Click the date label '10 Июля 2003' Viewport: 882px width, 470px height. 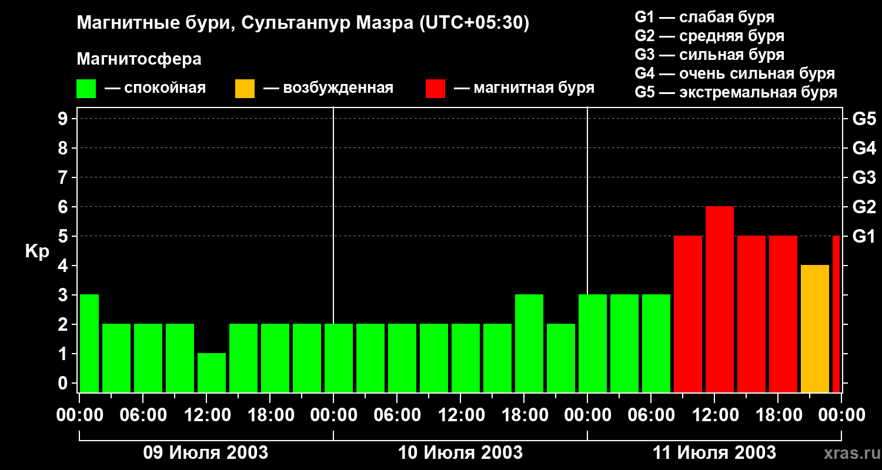pyautogui.click(x=460, y=453)
